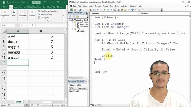The image size is (191, 107).
Task: Click the View Microsoft Excel icon in VBA toolbar
Action: (72, 10)
